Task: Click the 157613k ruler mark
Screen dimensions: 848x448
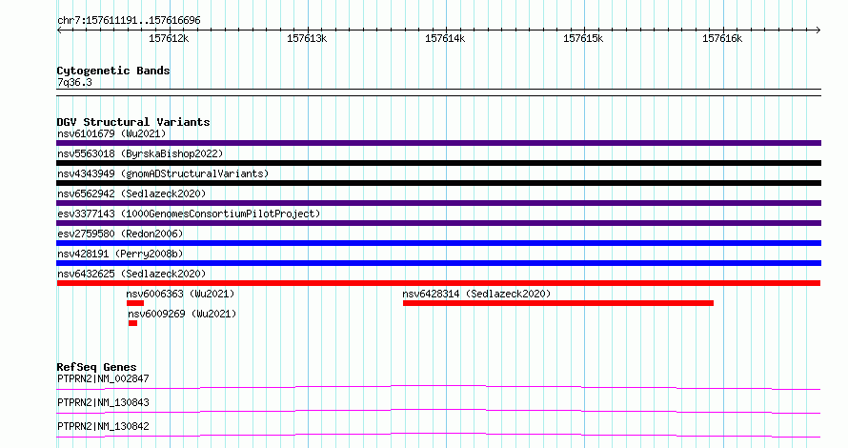Action: pyautogui.click(x=307, y=38)
